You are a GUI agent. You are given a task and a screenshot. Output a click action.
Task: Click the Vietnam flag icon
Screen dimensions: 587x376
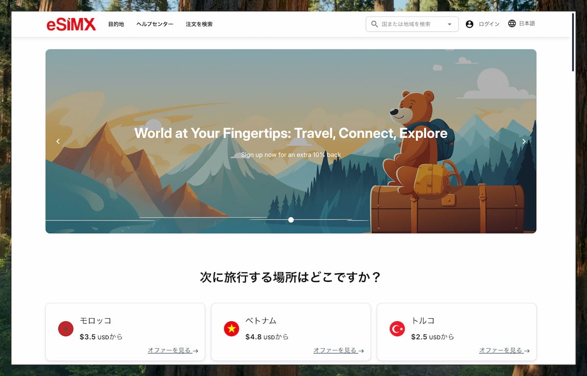point(231,329)
